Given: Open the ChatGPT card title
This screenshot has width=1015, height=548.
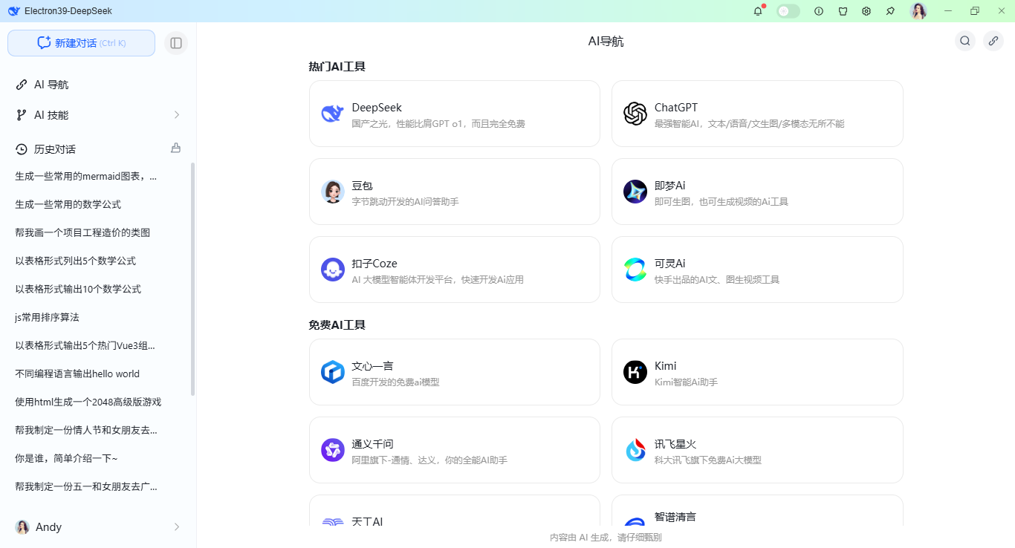Looking at the screenshot, I should pyautogui.click(x=676, y=108).
